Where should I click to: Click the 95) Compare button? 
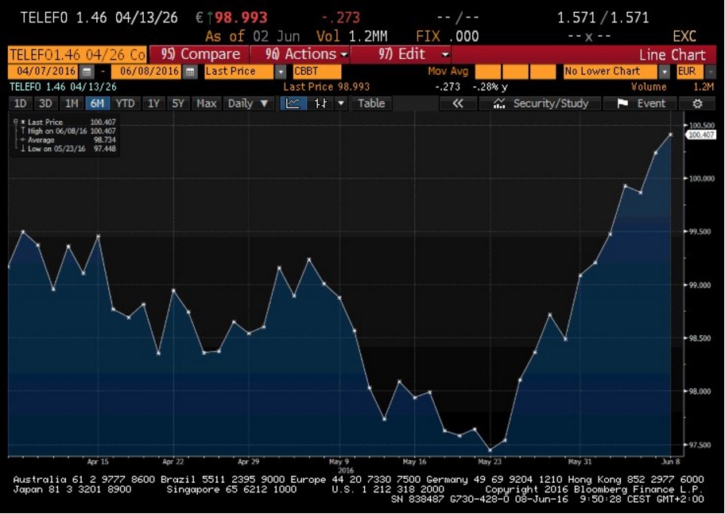click(x=200, y=54)
